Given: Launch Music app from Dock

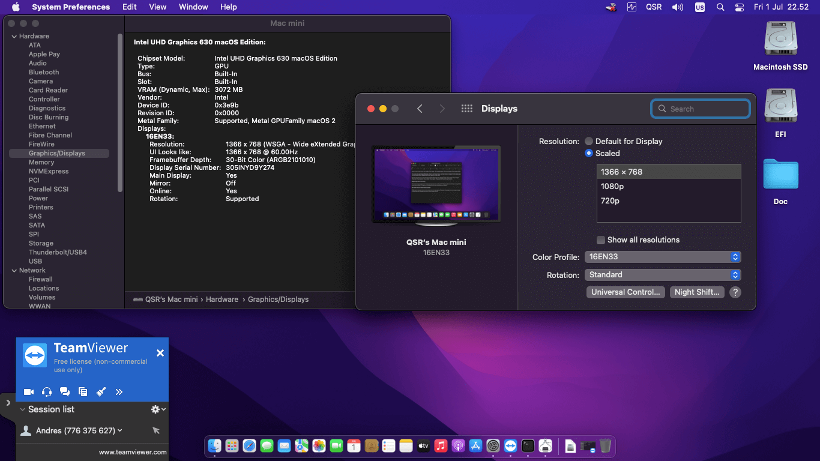Looking at the screenshot, I should pos(441,446).
